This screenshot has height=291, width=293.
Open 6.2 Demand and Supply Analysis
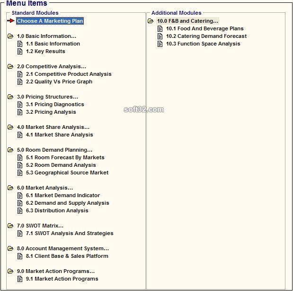pyautogui.click(x=68, y=203)
